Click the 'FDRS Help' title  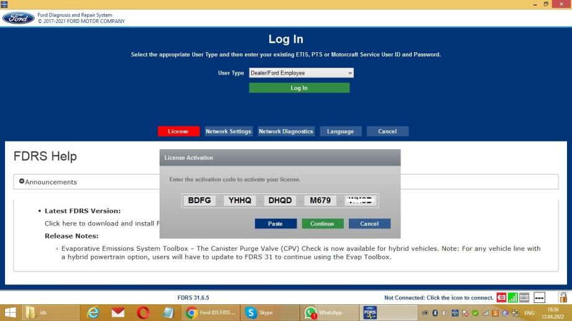(x=45, y=156)
